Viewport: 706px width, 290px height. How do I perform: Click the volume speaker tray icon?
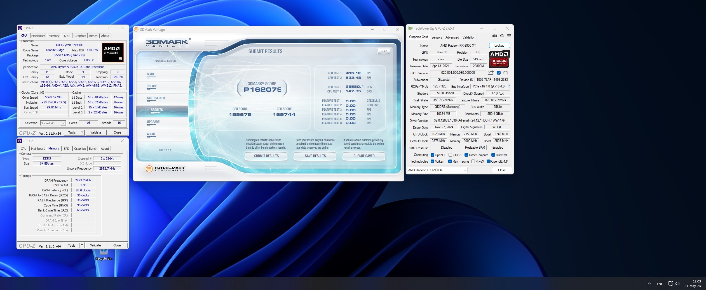677,284
